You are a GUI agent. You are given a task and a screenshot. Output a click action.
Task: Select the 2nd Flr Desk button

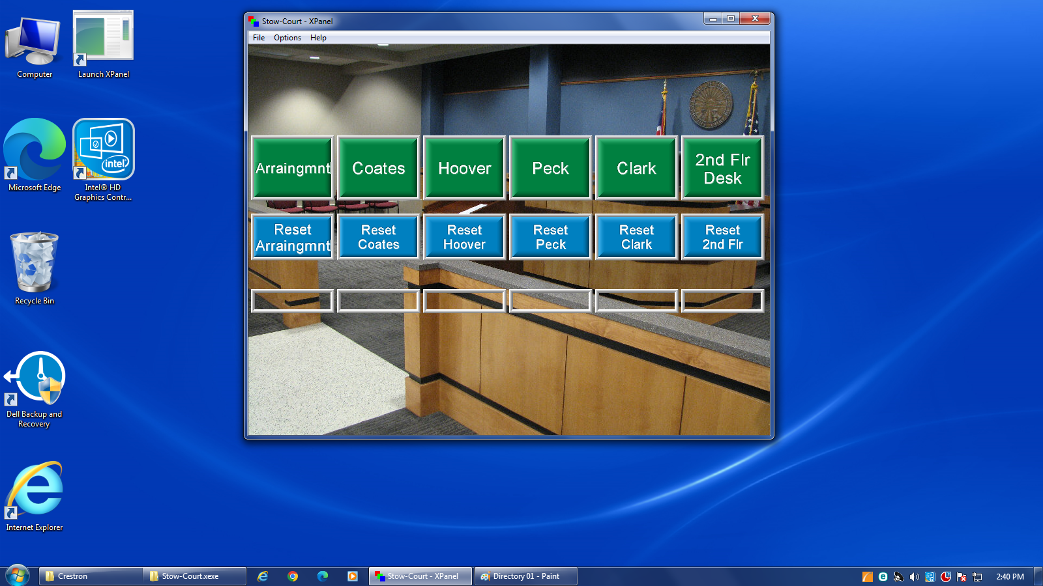pyautogui.click(x=722, y=167)
